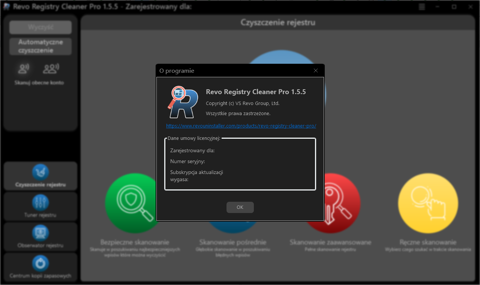480x285 pixels.
Task: Click the 'Wszystkie prawa zastrzeżone.' text
Action: (x=238, y=113)
